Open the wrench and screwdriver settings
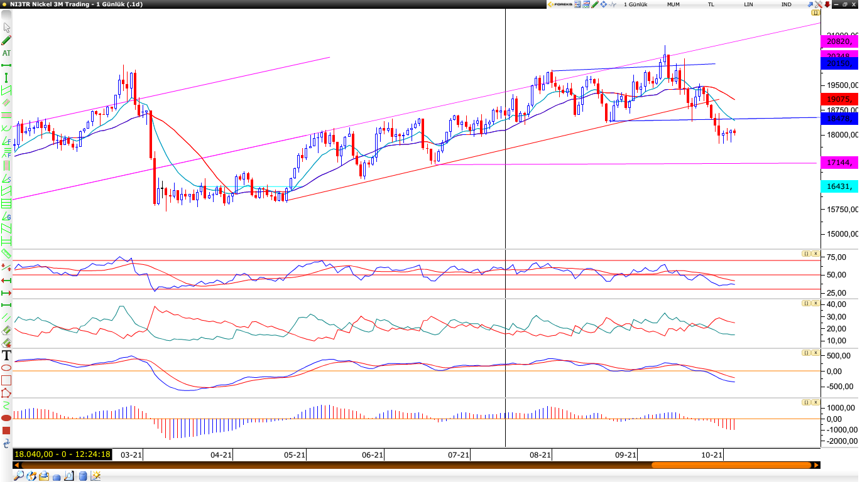This screenshot has height=482, width=867. pos(819,4)
